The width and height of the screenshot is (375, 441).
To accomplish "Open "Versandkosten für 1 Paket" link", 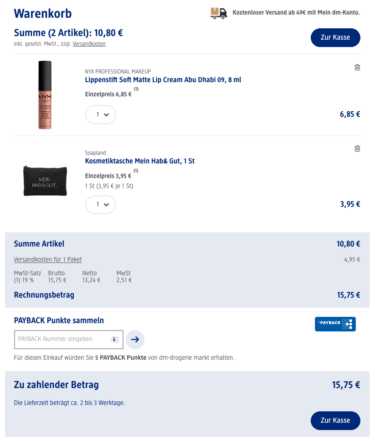I will [48, 260].
